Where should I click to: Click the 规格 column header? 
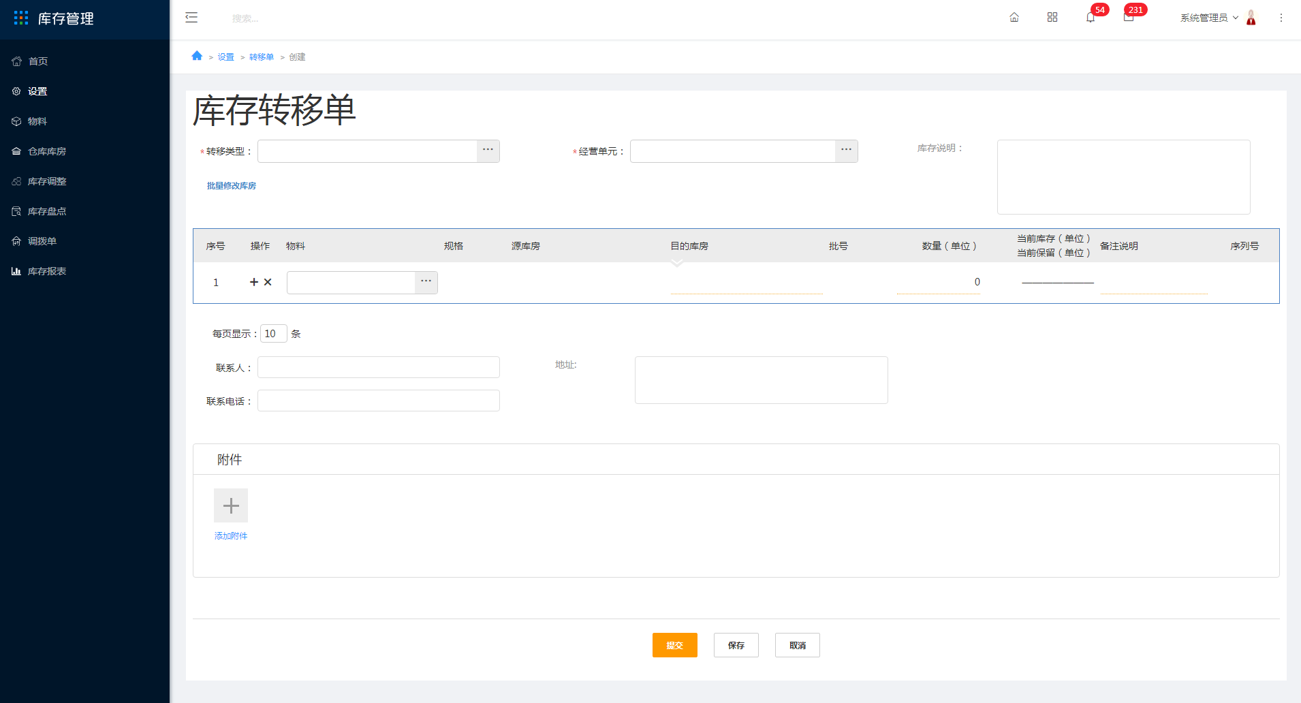453,246
